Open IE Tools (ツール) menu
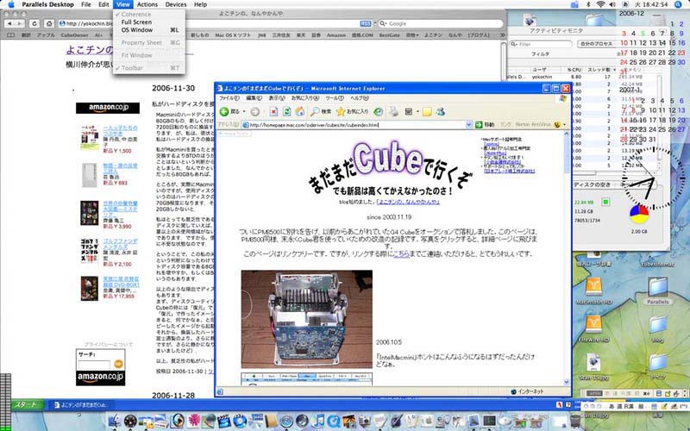Screen dimensions: 690x431 coord(335,98)
